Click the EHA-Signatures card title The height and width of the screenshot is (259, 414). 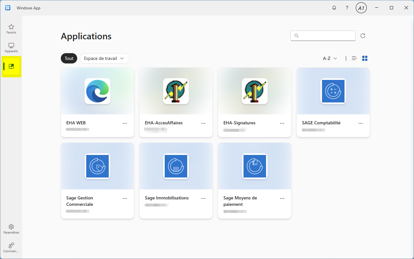239,123
